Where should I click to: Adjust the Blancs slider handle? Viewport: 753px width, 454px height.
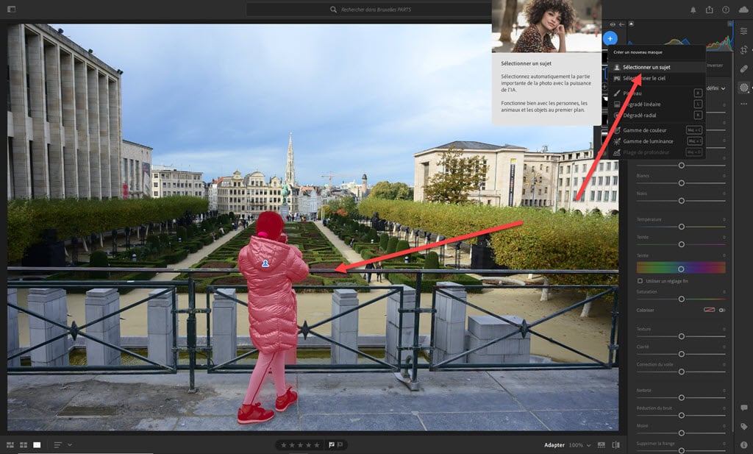681,183
